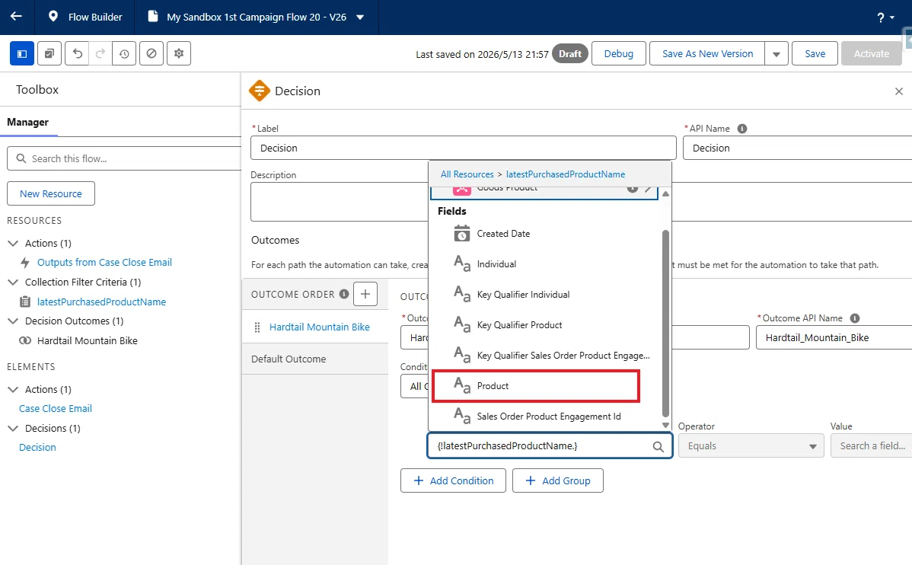Viewport: 912px width, 565px height.
Task: Open the version history clock icon
Action: tap(124, 53)
